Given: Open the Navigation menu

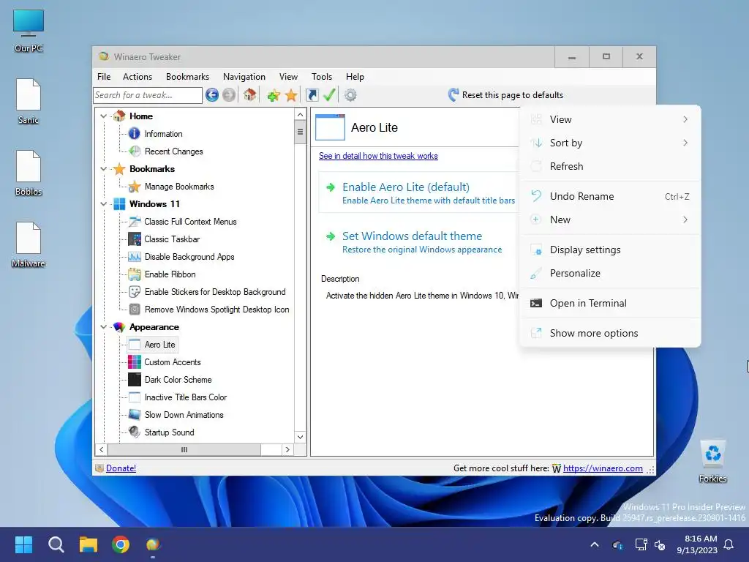Looking at the screenshot, I should pyautogui.click(x=244, y=76).
